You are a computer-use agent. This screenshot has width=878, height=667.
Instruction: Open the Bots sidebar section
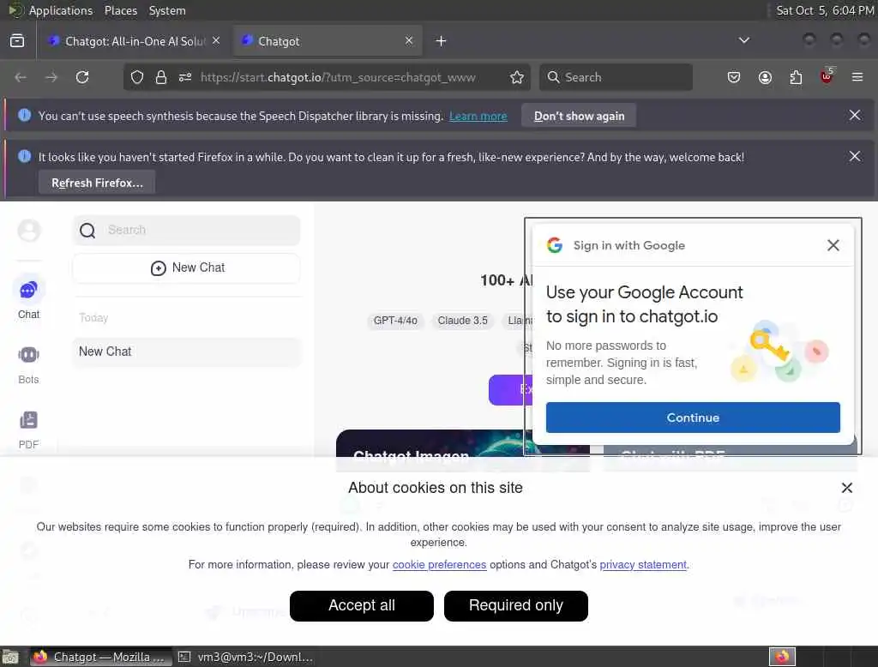[x=28, y=365]
